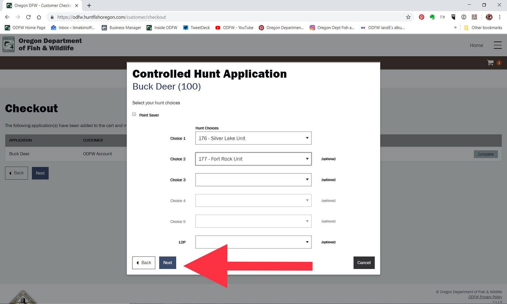Image resolution: width=507 pixels, height=304 pixels.
Task: Open ODFW Home Page bookmark
Action: (25, 28)
